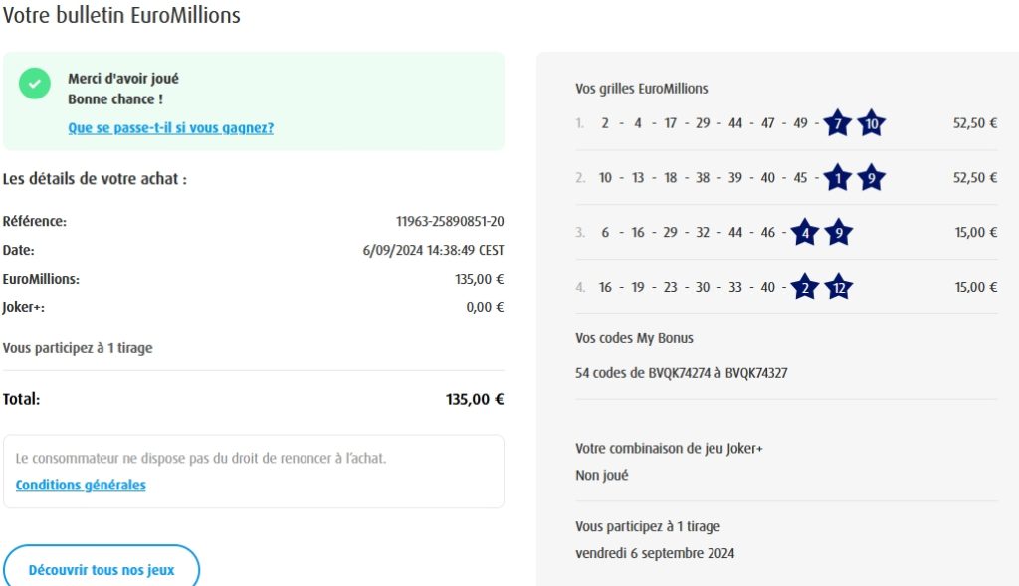Click star number 12 in grid 4
Viewport: 1019px width, 586px height.
838,288
